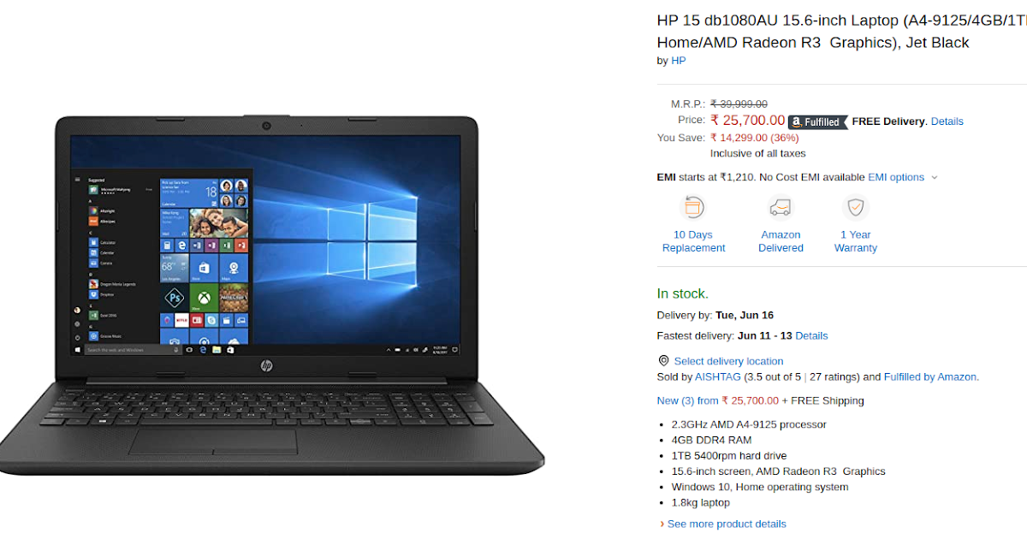Click the Amazon Delivered truck icon
The image size is (1027, 539).
tap(781, 207)
